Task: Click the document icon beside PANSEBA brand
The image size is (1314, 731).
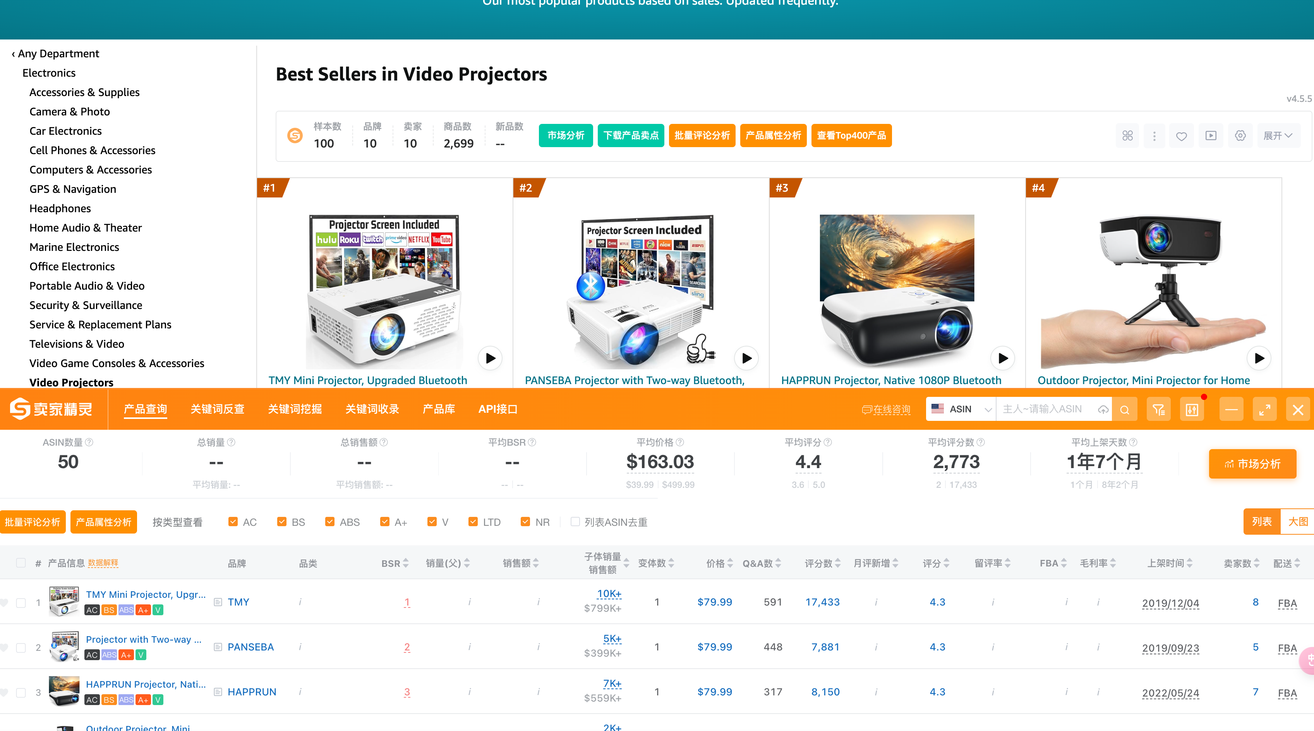Action: click(218, 647)
